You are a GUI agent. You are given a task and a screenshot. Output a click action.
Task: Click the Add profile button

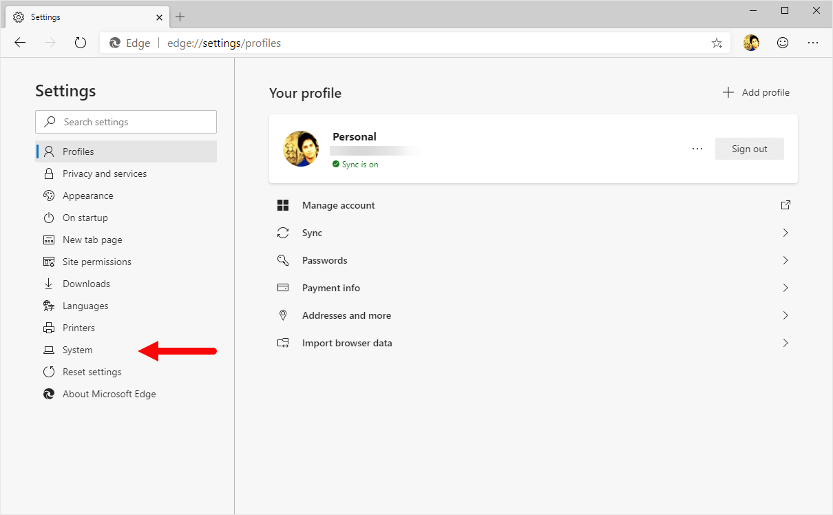[756, 92]
